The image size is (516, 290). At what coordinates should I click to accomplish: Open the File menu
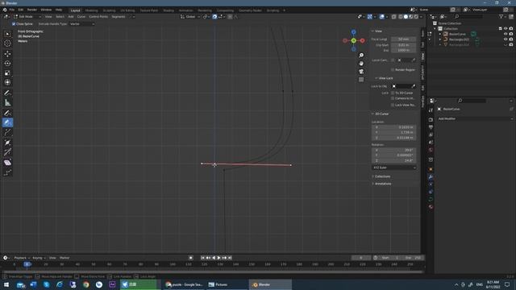(x=12, y=10)
